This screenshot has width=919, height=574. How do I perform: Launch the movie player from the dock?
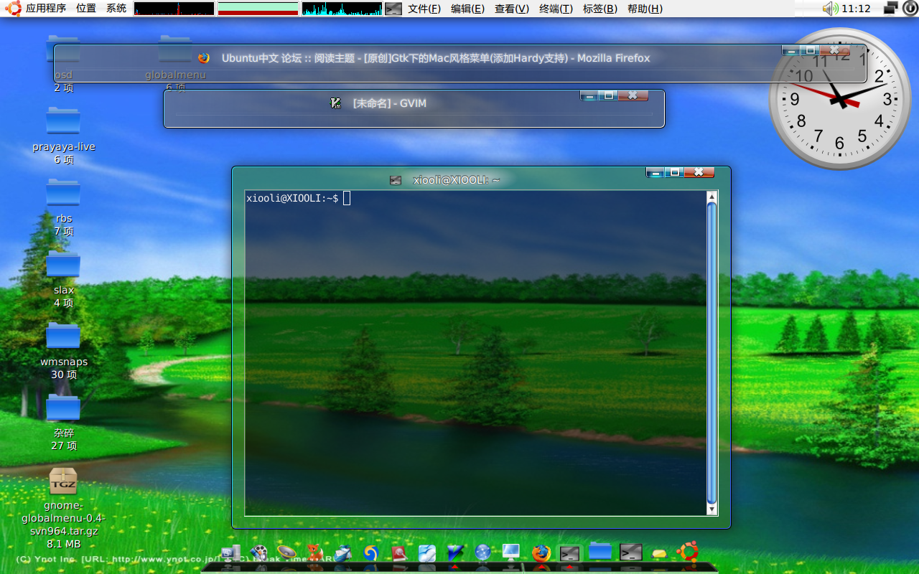click(x=258, y=552)
